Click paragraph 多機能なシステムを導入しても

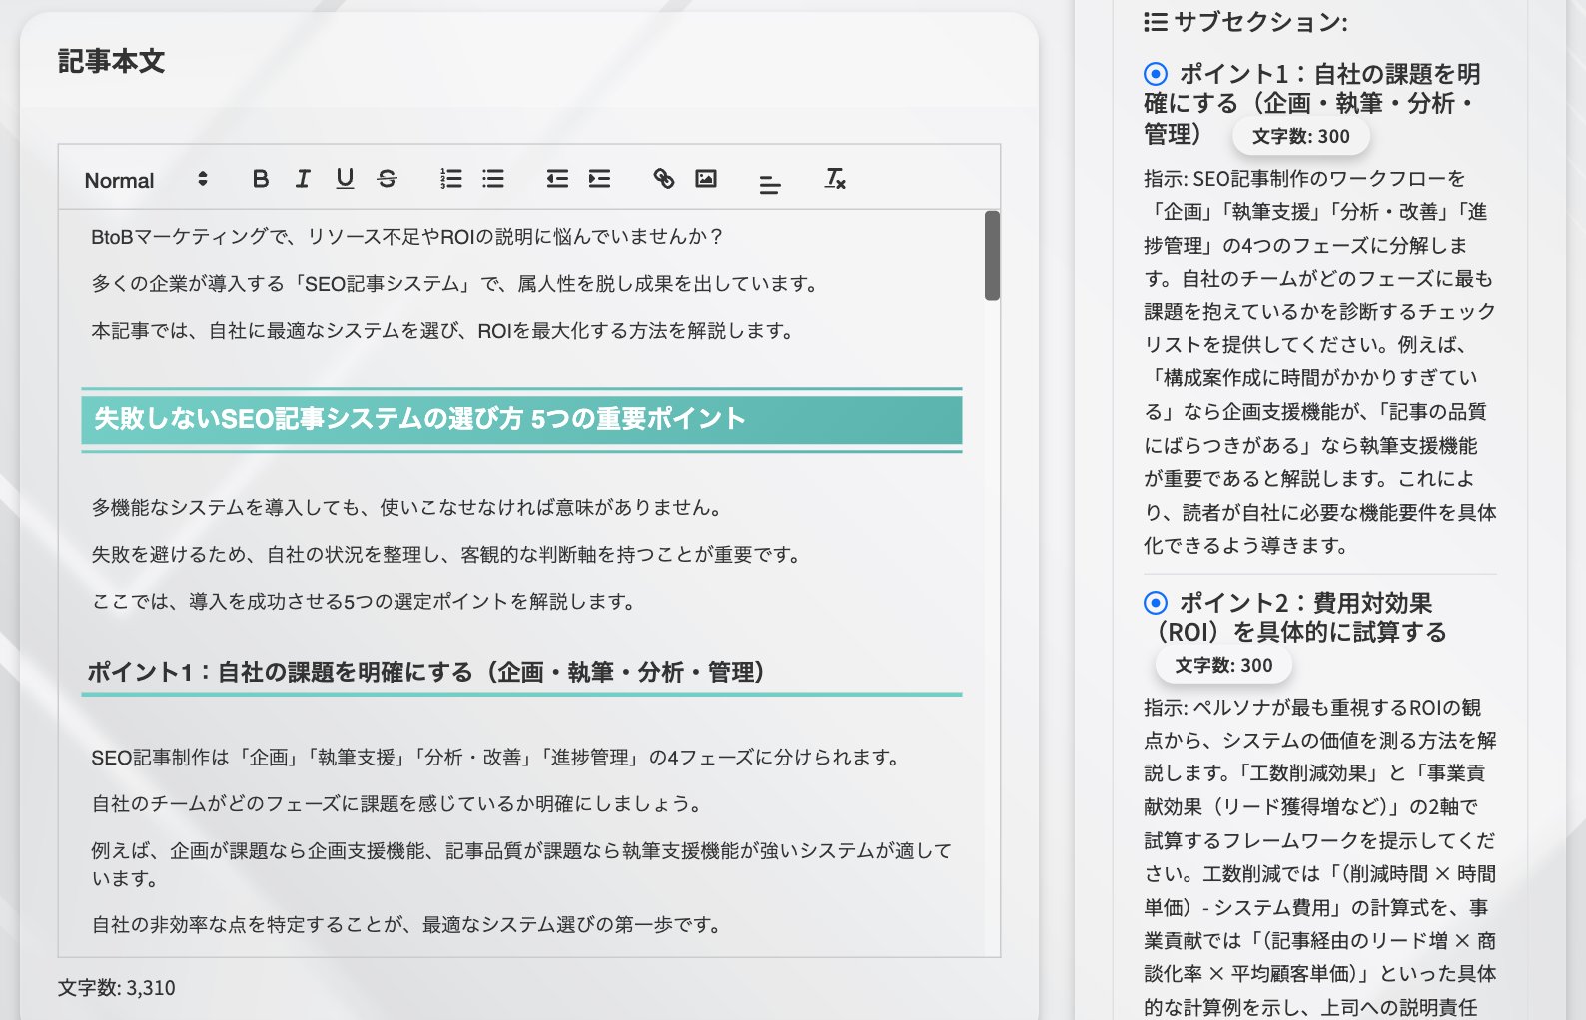point(407,508)
